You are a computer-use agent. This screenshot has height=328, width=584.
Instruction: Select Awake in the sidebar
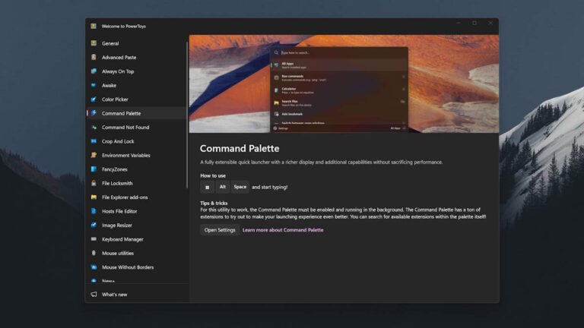tap(136, 85)
